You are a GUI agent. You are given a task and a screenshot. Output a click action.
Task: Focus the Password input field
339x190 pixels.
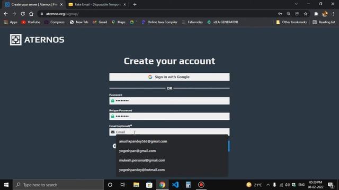point(169,101)
